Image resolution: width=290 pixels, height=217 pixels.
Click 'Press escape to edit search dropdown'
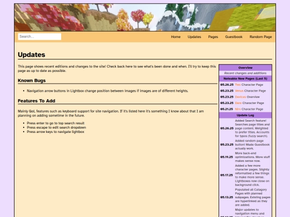click(x=56, y=128)
